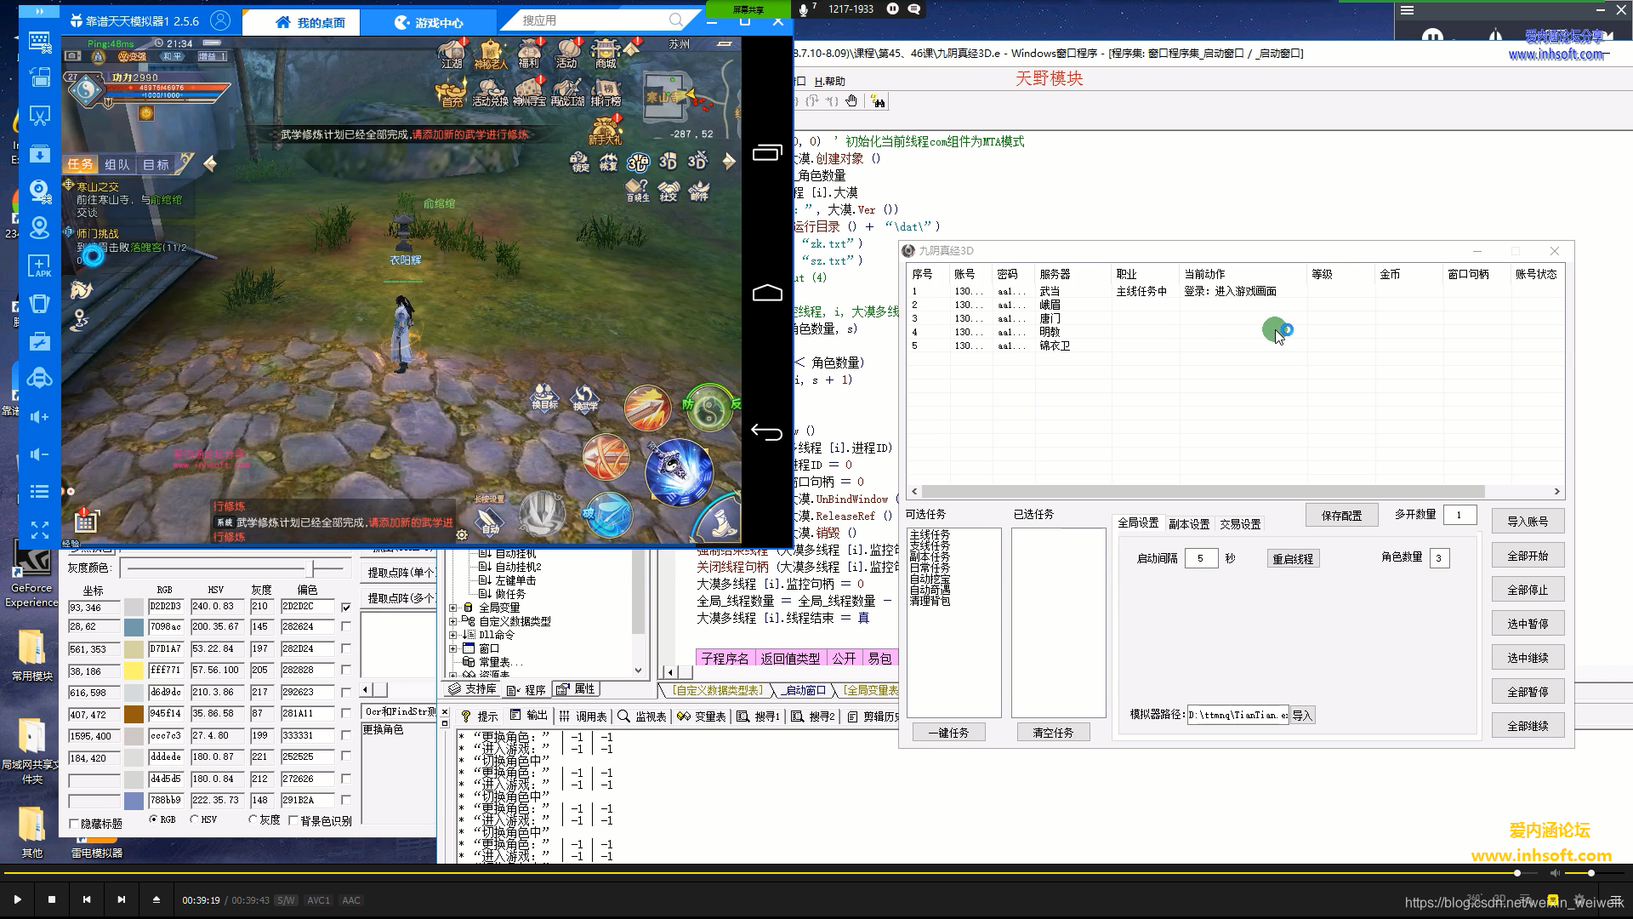
Task: Click the brown 945f14 color swatch
Action: click(x=134, y=714)
